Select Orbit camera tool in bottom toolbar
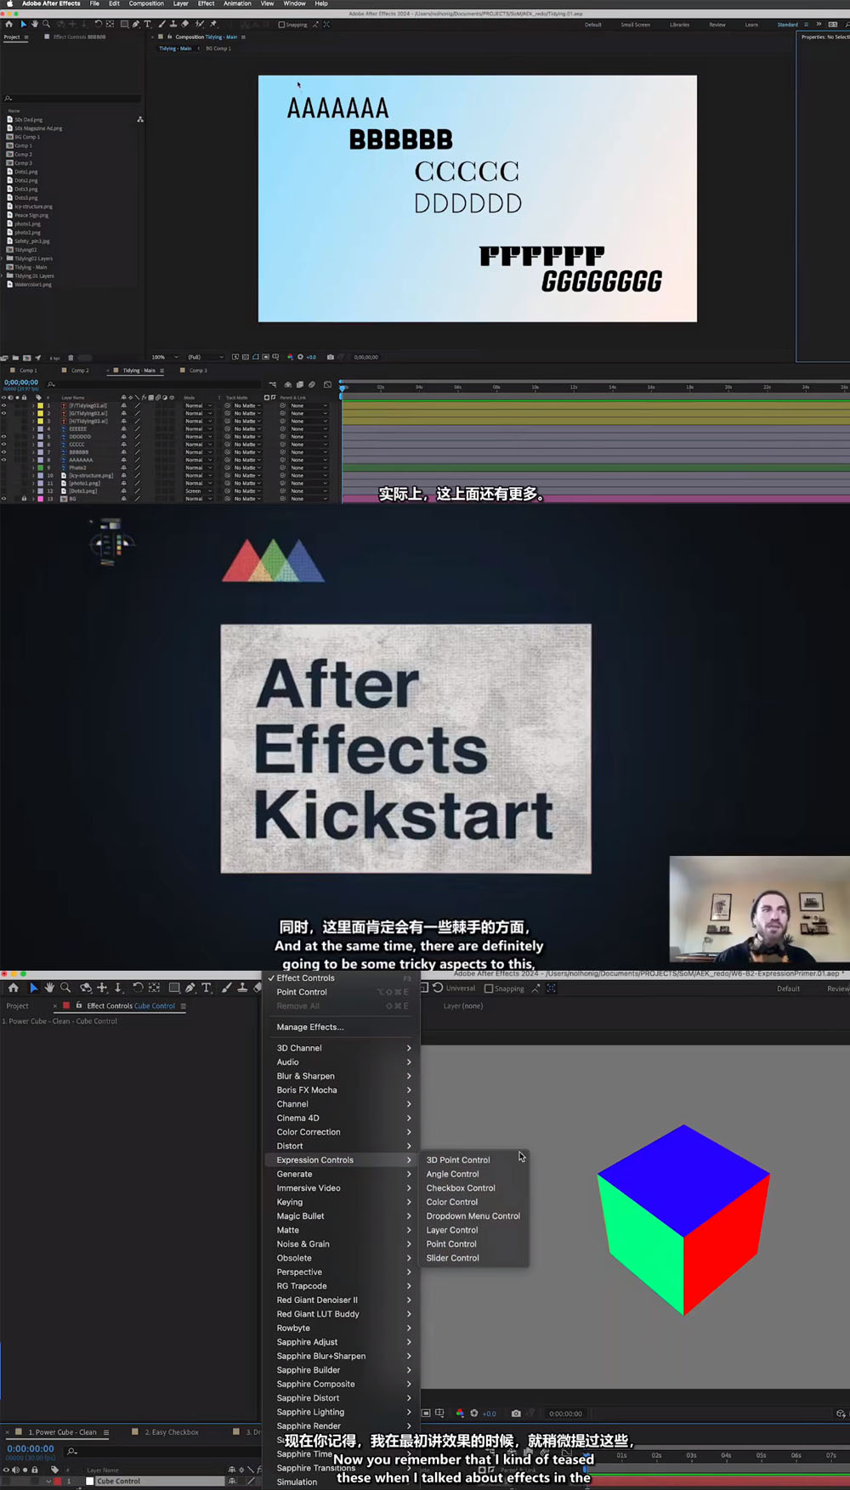The image size is (850, 1490). (86, 988)
